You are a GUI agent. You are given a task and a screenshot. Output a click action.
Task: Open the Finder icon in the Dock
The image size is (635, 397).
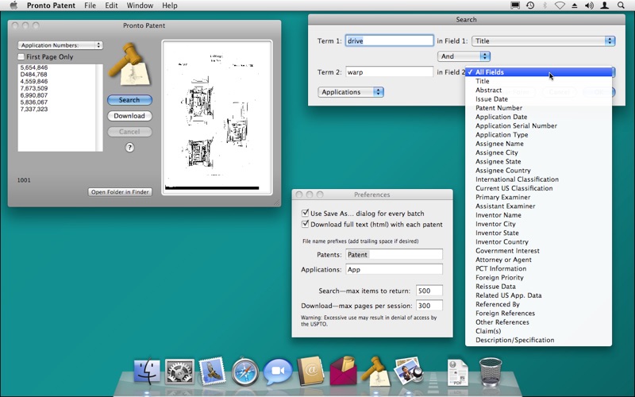147,371
